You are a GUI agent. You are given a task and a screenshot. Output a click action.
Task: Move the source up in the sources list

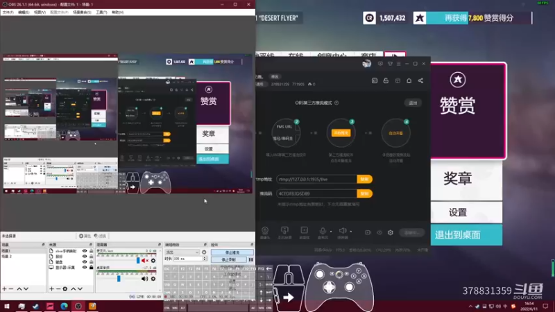coord(74,289)
